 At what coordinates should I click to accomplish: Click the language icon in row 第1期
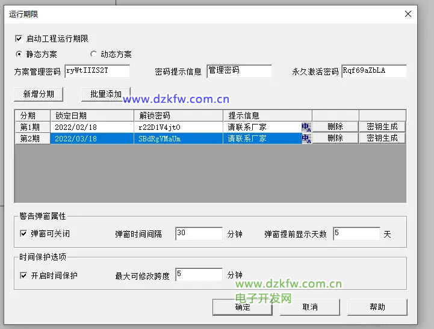306,127
